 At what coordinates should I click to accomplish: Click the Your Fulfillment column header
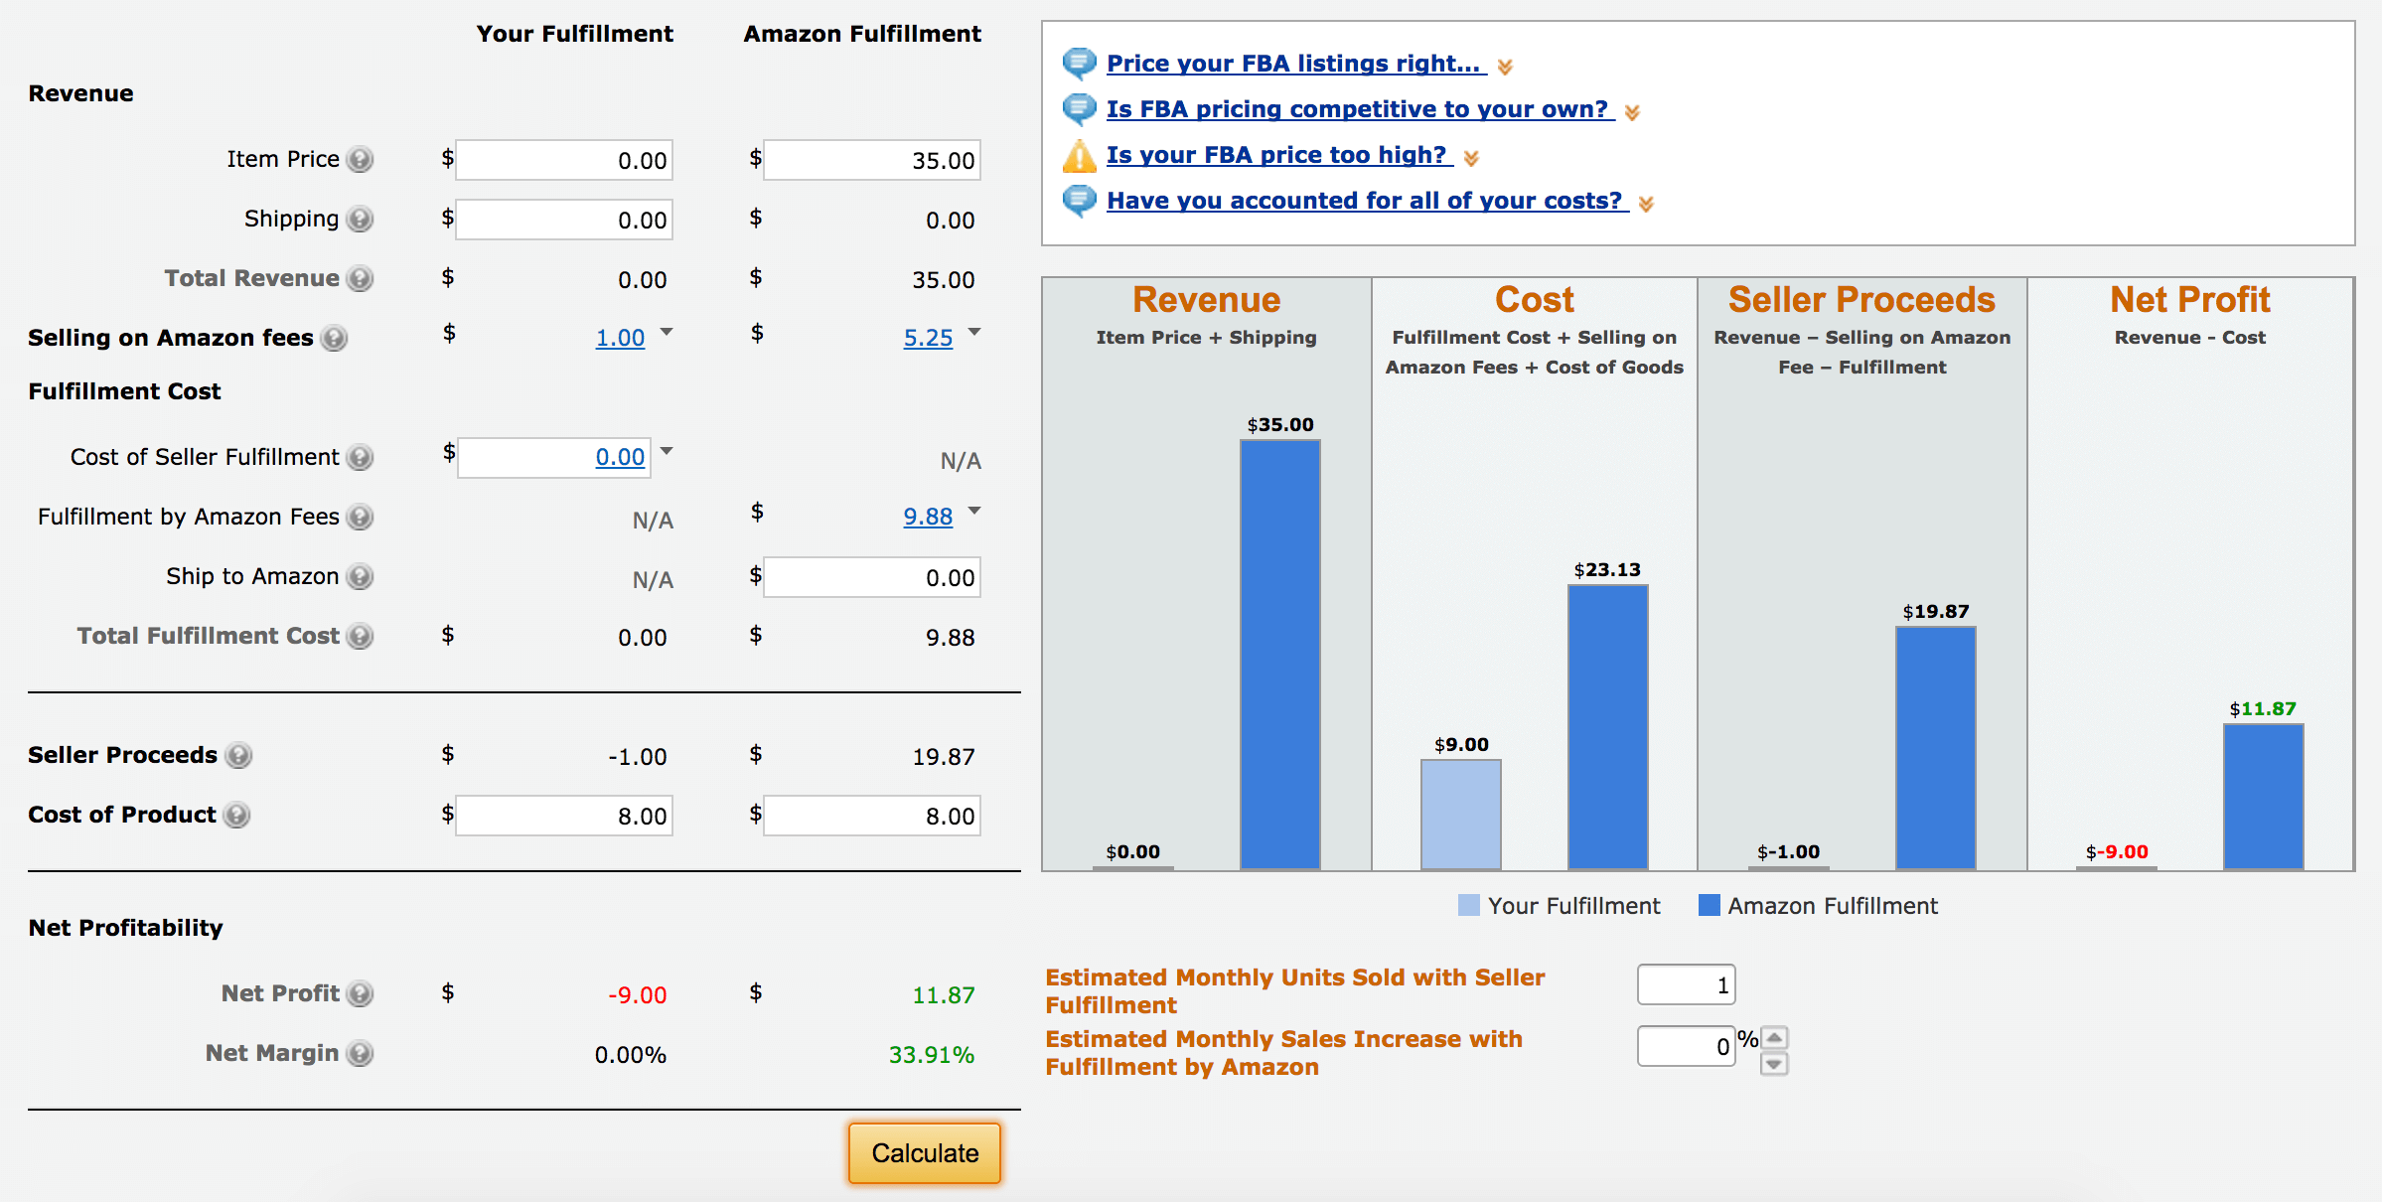tap(574, 34)
